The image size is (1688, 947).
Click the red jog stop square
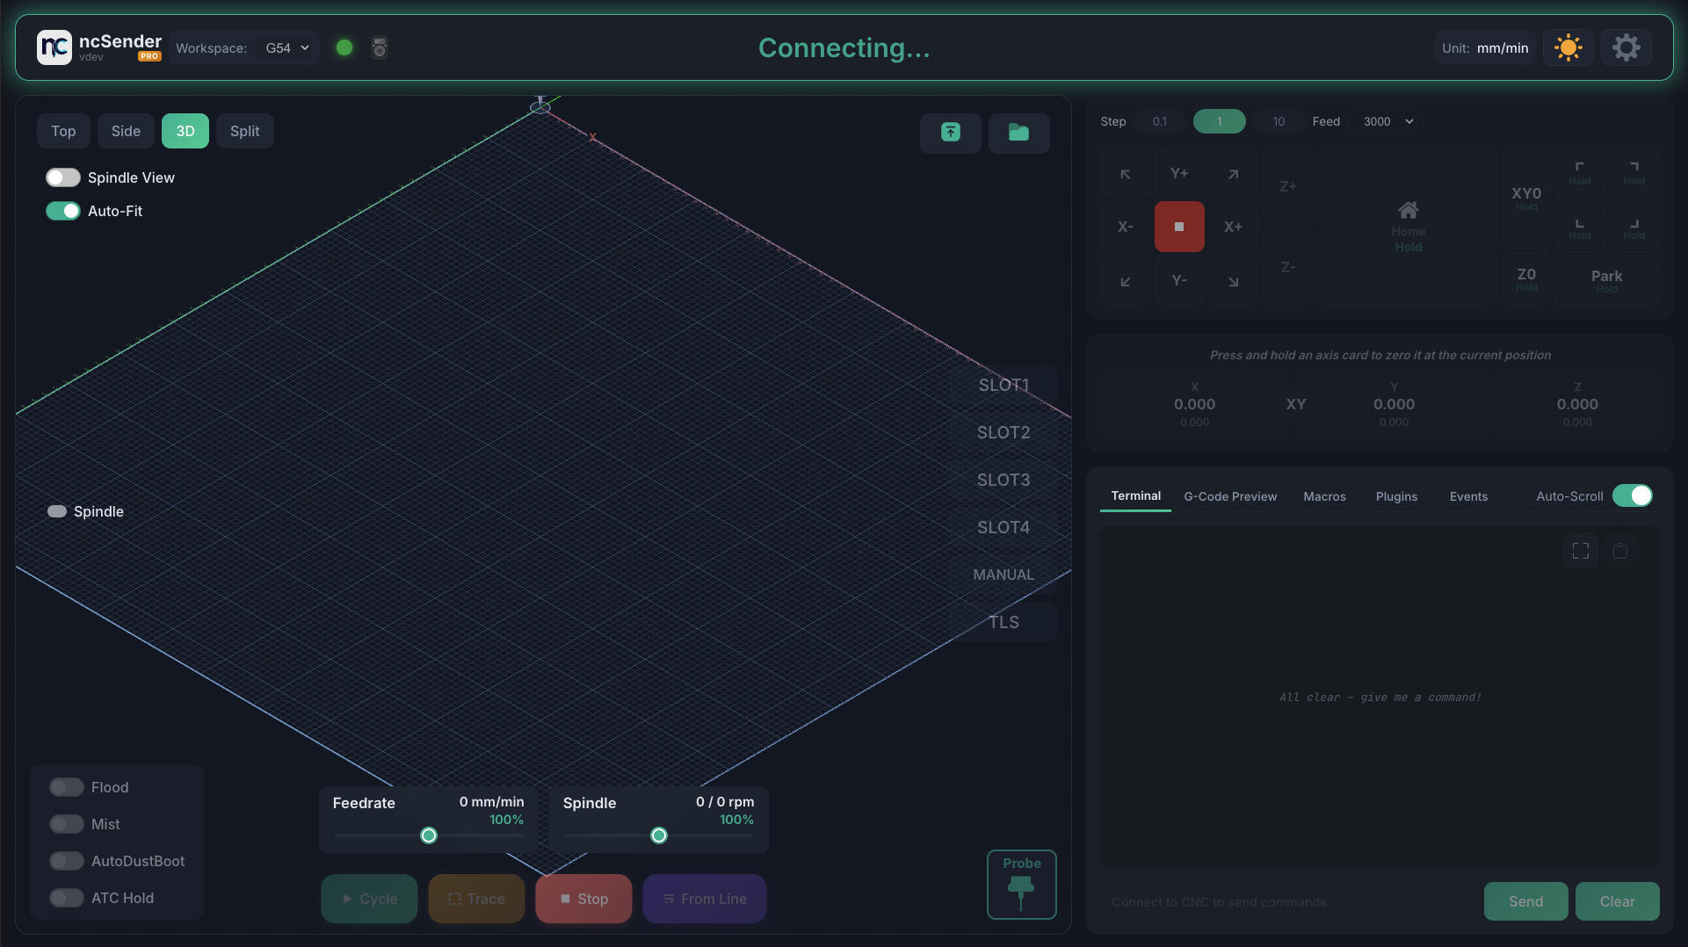1178,227
